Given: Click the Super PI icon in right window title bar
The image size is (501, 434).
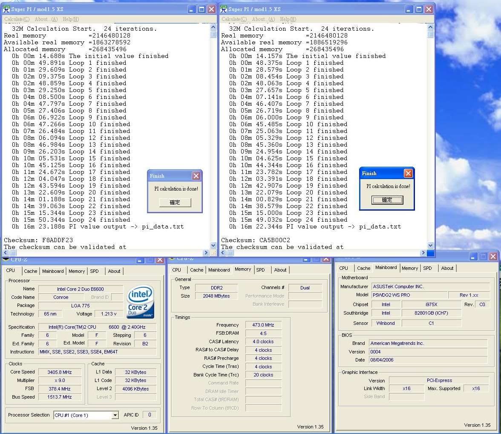Looking at the screenshot, I should pyautogui.click(x=223, y=9).
